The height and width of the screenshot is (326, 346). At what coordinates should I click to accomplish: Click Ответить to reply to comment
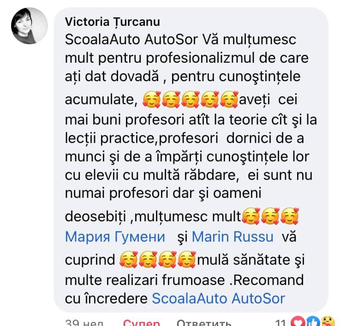click(204, 322)
